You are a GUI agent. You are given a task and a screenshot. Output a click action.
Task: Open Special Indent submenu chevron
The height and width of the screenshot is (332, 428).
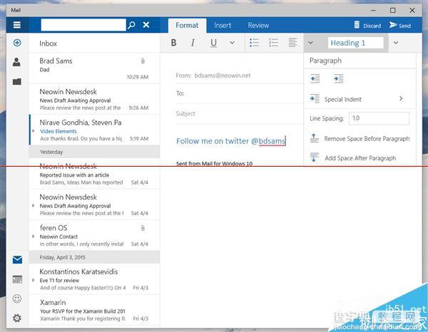coord(401,98)
